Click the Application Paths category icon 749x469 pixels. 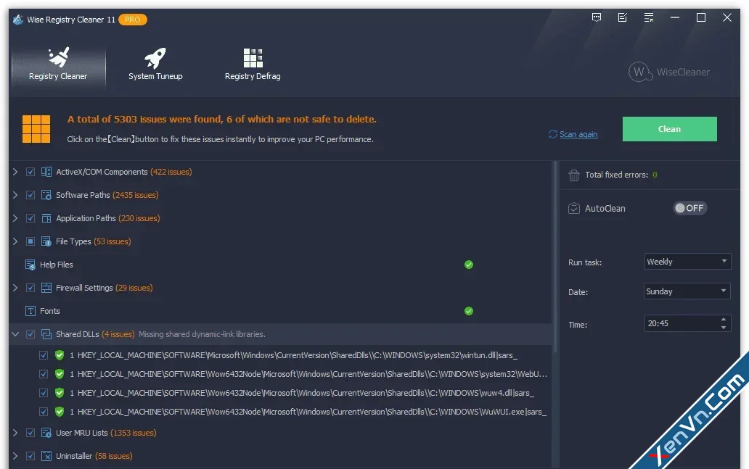(x=46, y=218)
